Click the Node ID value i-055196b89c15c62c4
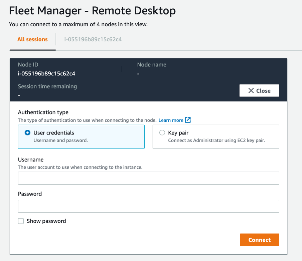Viewport: 302px width, 261px height. tap(46, 73)
